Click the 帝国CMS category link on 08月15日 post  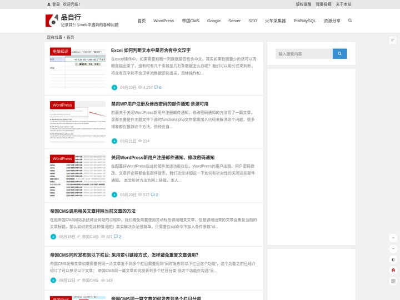point(90,237)
